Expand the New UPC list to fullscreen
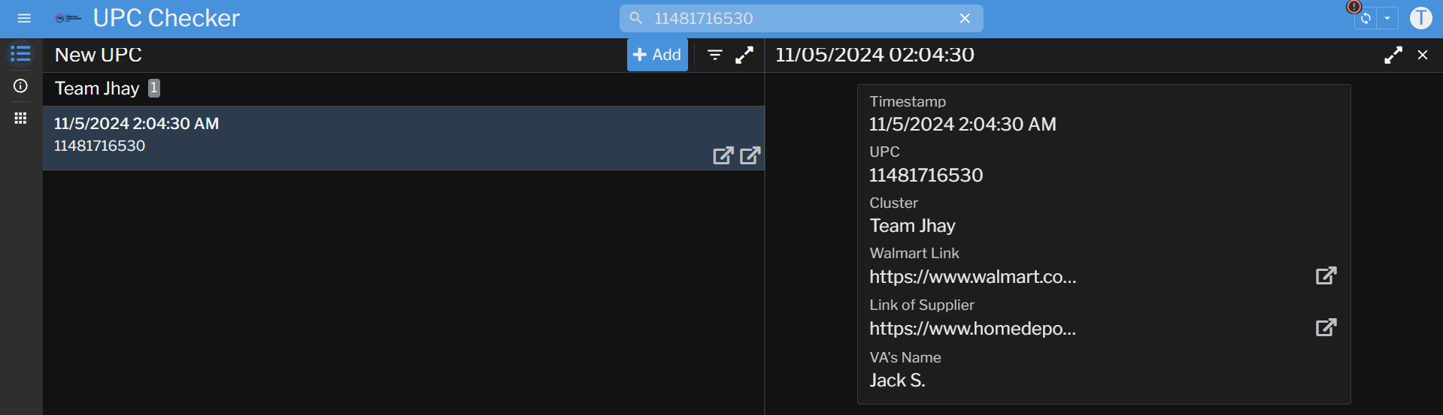 [744, 55]
